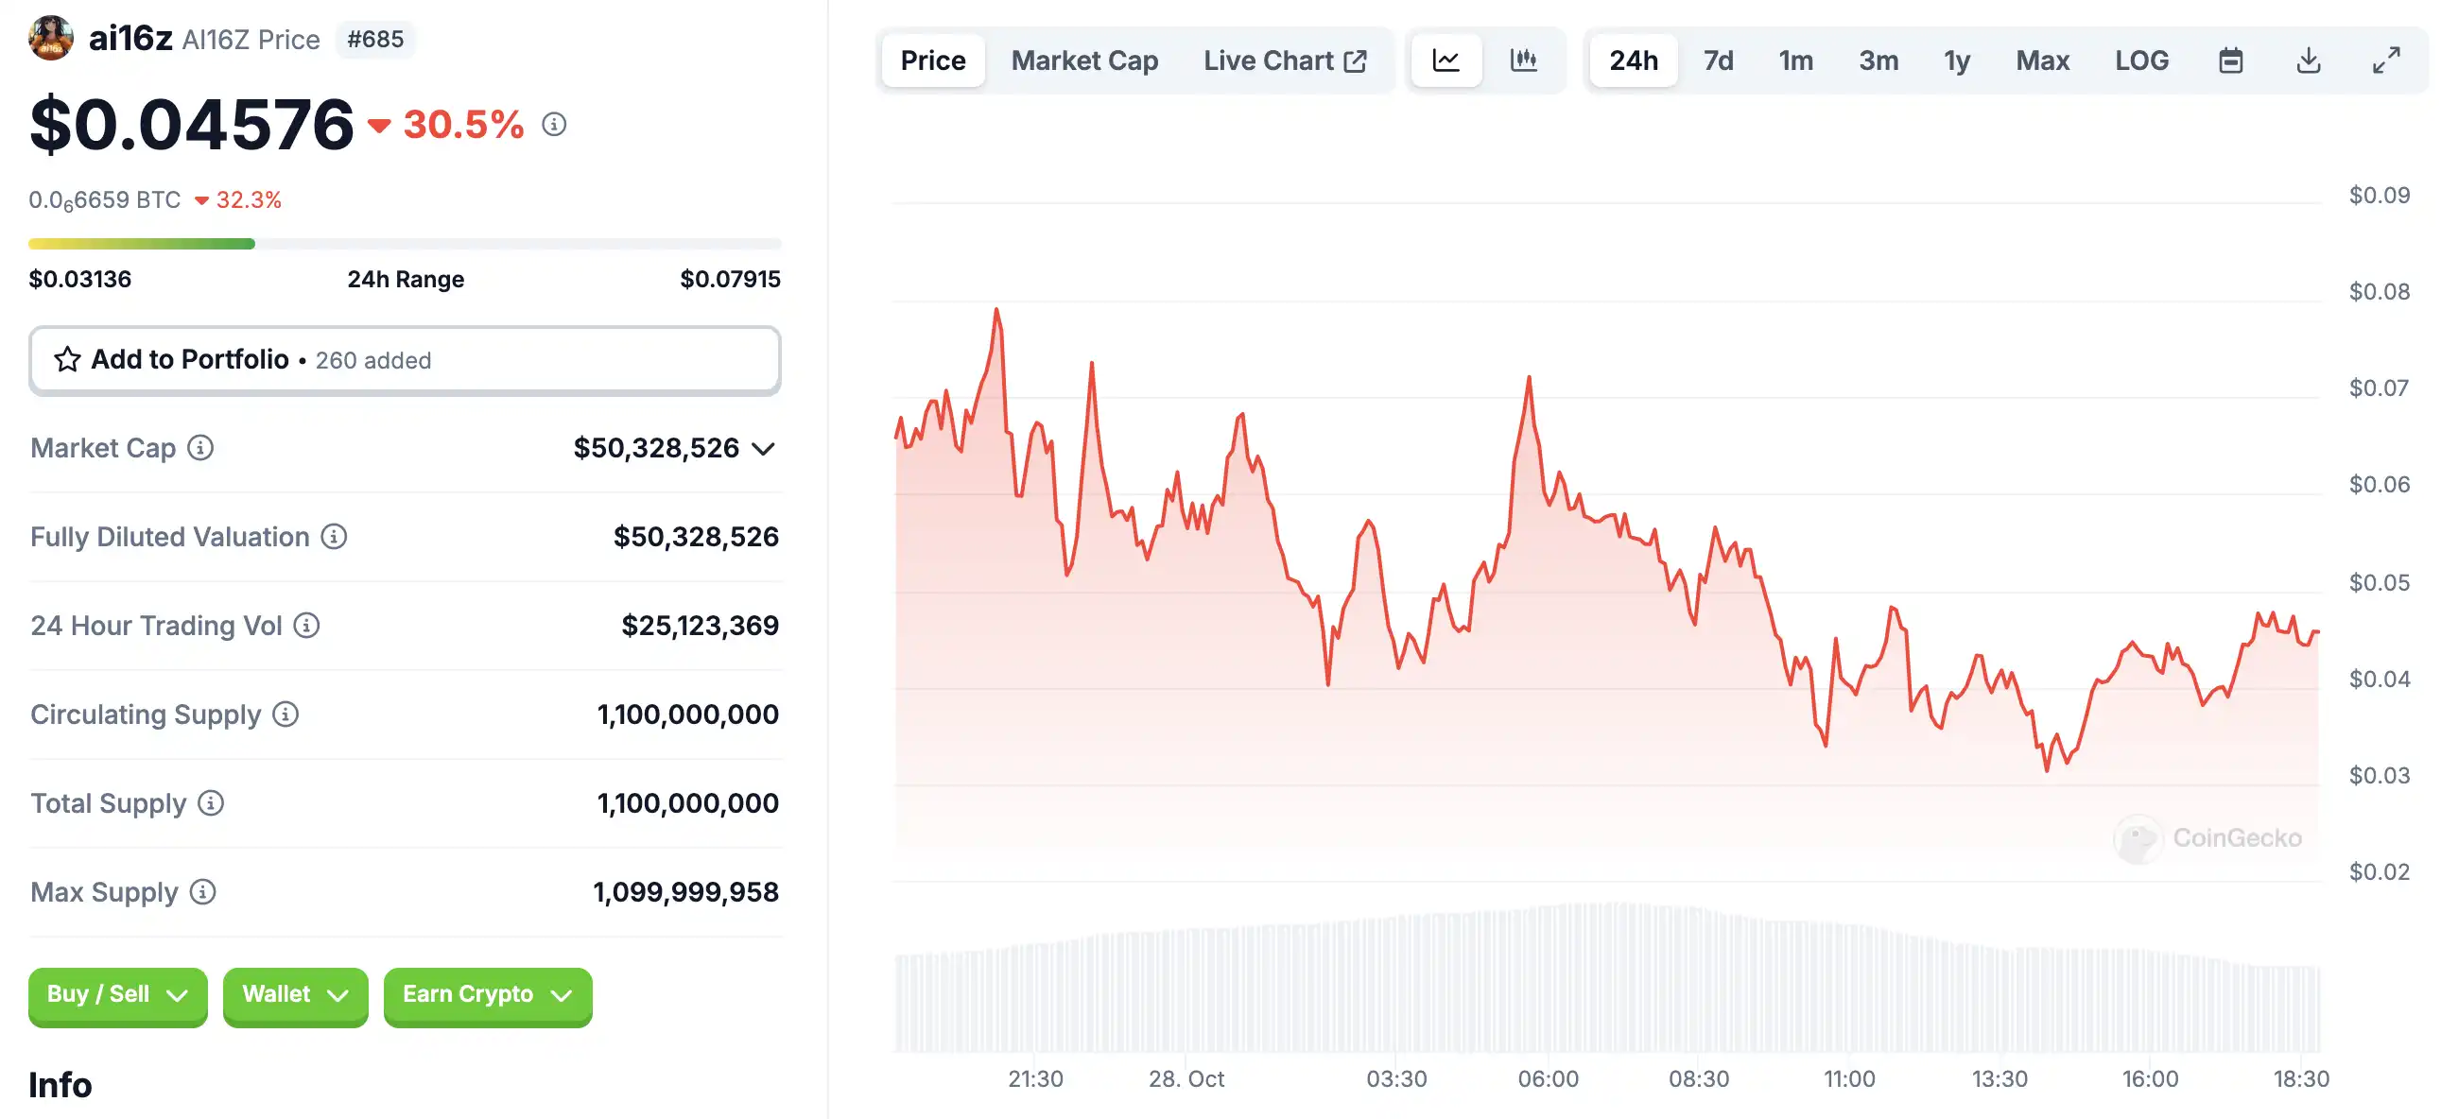The height and width of the screenshot is (1119, 2441).
Task: Click the info icon beside 24 Hour Trading Vol
Action: pos(306,626)
